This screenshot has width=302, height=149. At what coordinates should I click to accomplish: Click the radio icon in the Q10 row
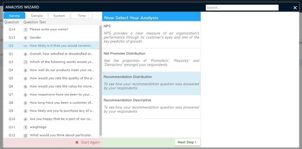tap(25, 119)
